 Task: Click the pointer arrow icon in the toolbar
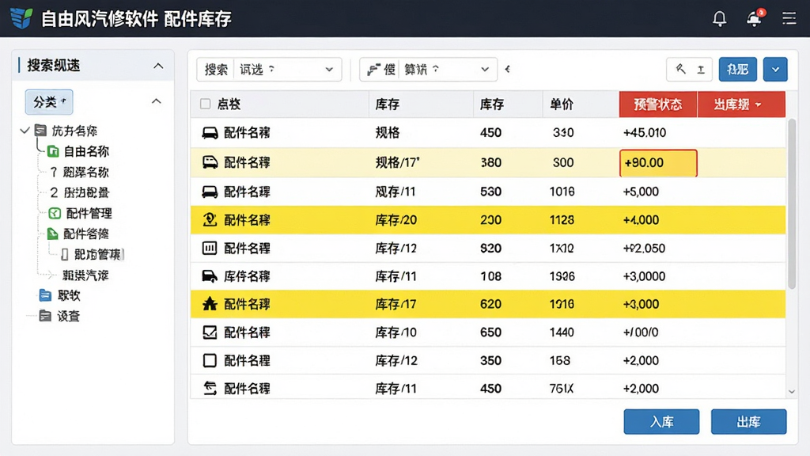point(681,69)
